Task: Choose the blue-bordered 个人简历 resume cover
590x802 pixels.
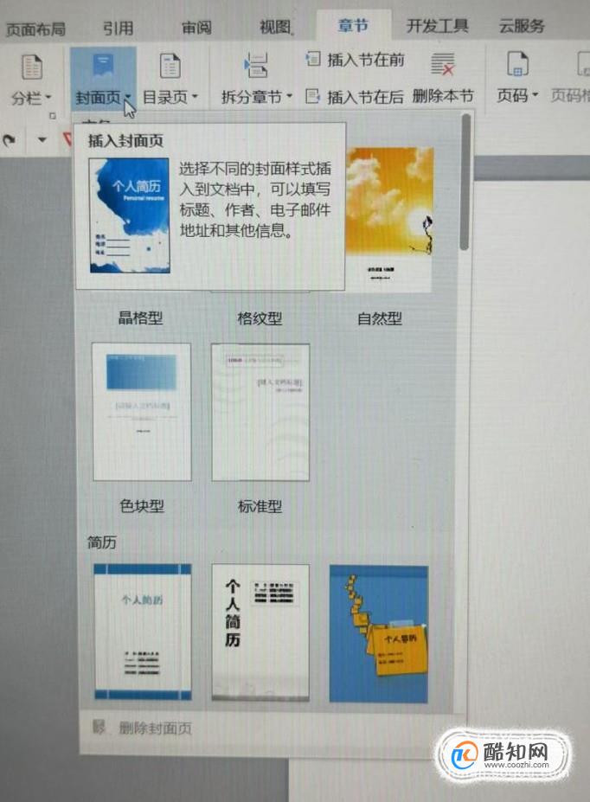Action: [143, 632]
